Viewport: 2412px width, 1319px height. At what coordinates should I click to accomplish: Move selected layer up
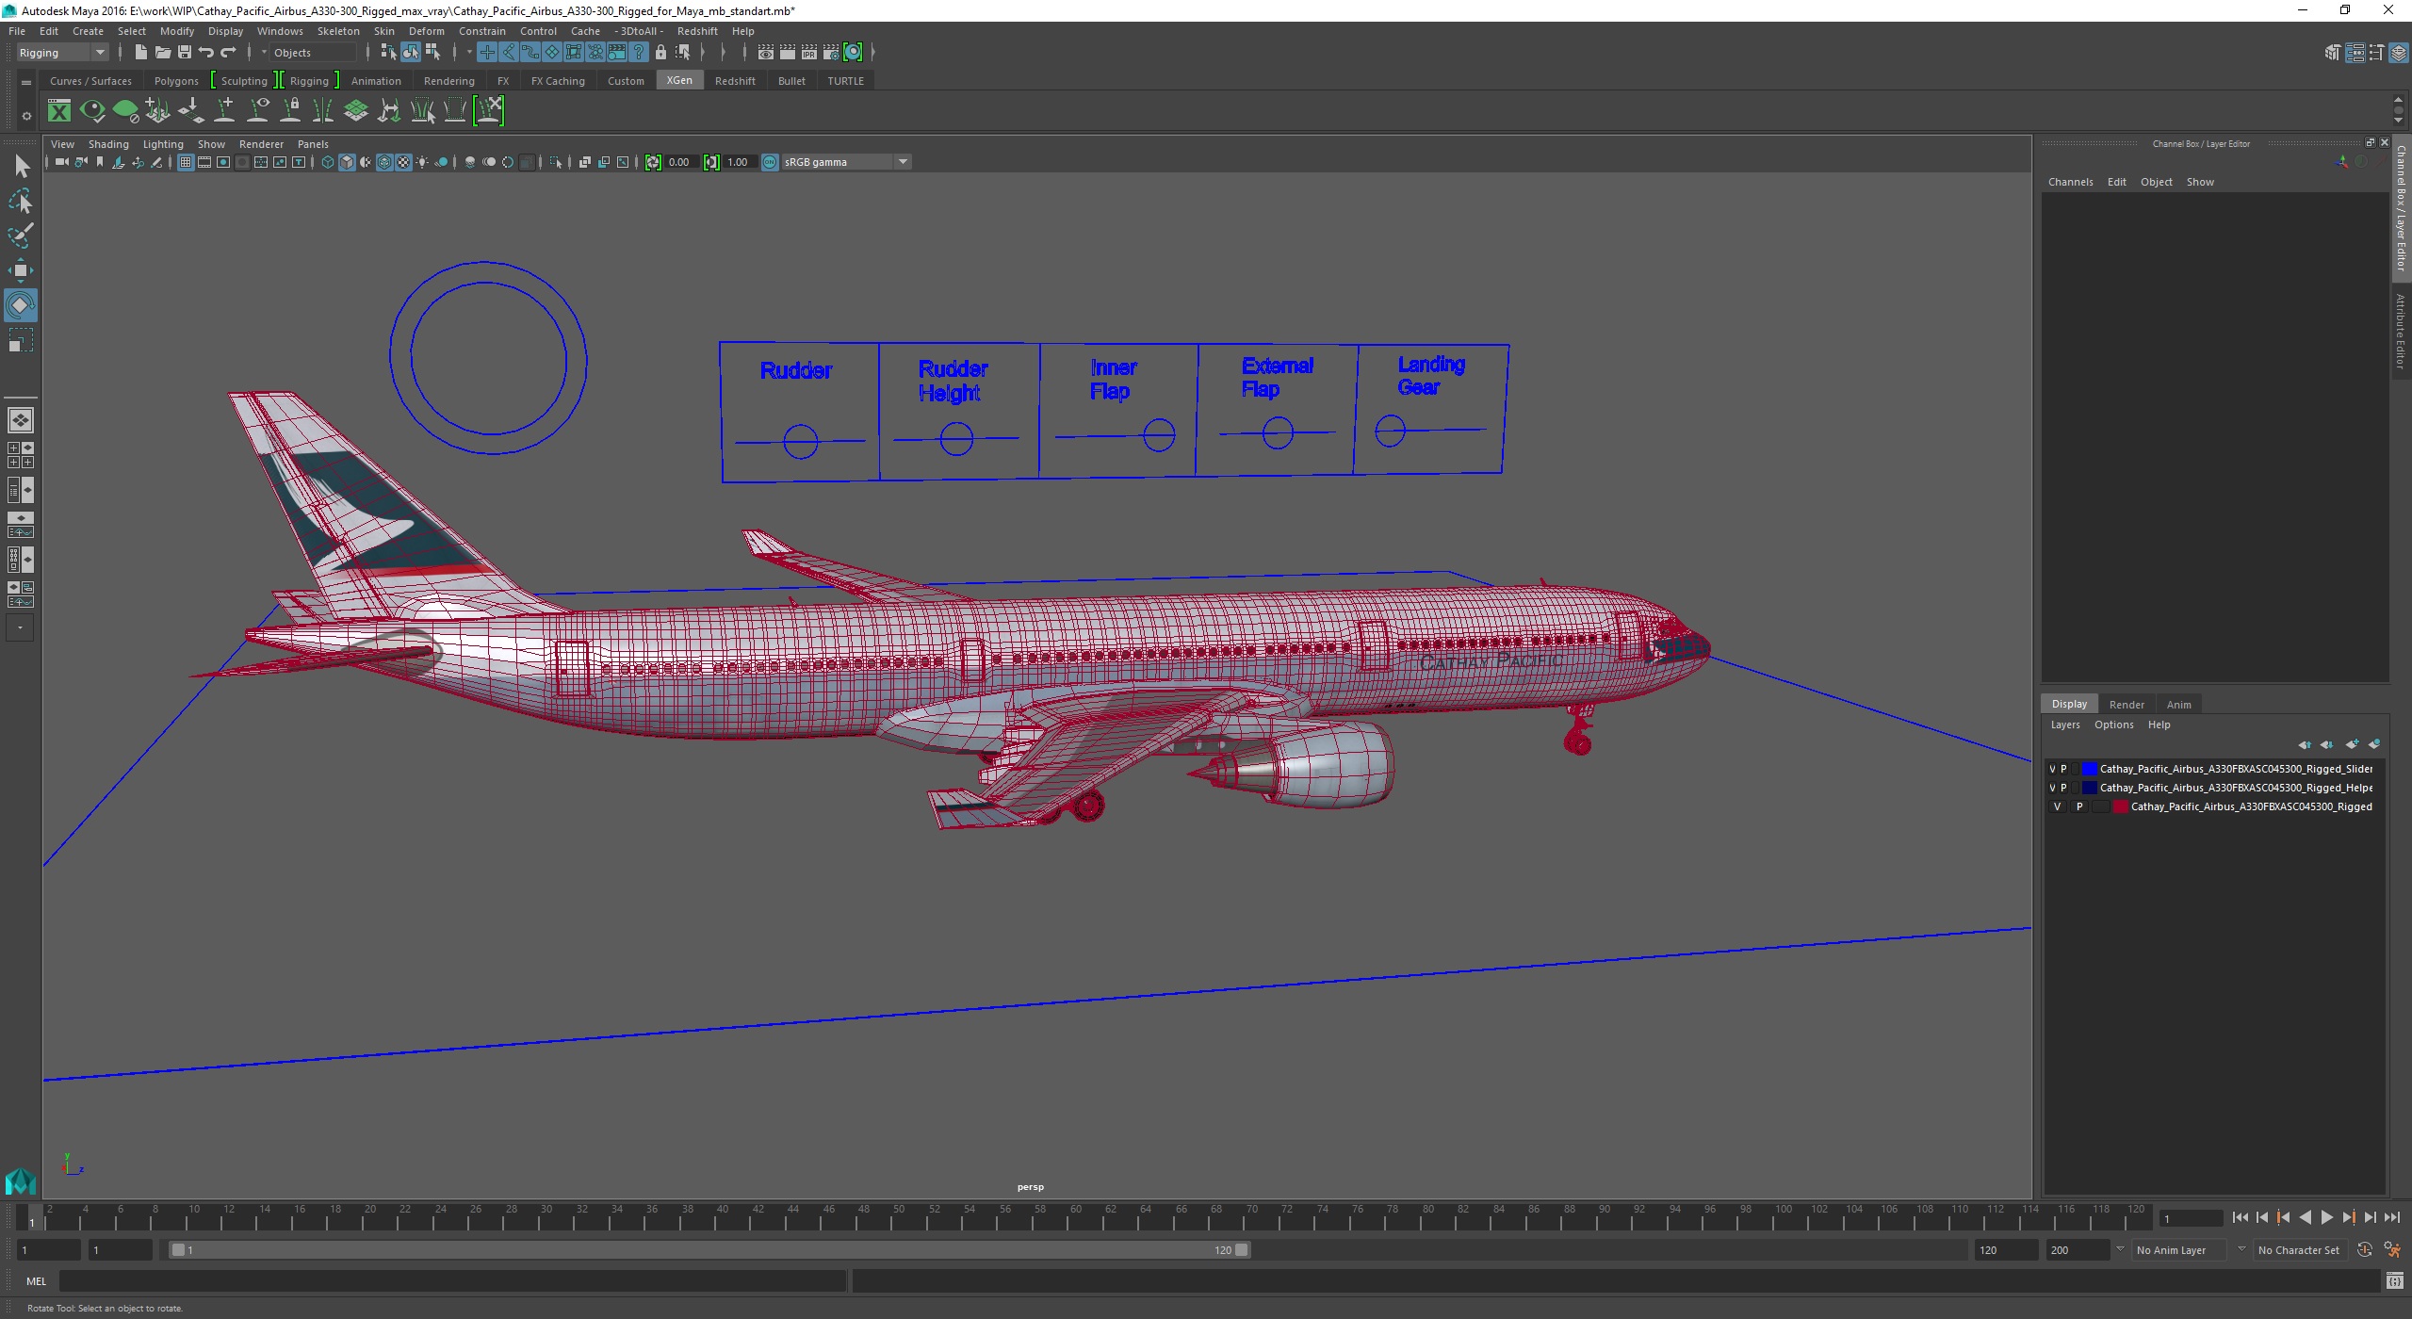pos(2304,744)
